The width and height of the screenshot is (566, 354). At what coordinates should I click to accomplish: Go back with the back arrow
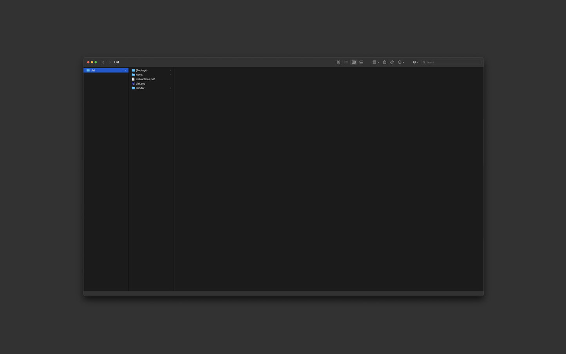[x=103, y=62]
